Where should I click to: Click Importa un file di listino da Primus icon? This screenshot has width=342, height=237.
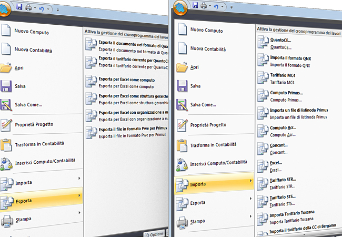263,113
